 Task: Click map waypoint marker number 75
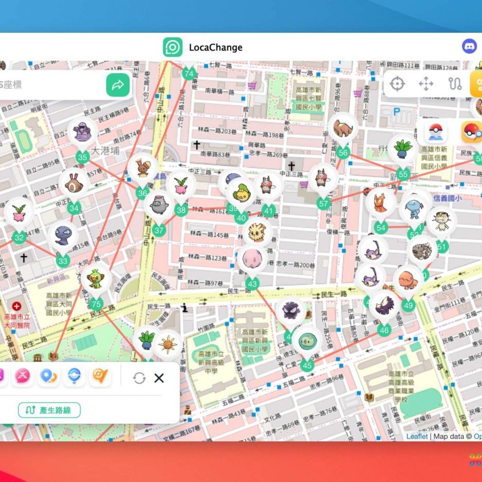coord(96,304)
